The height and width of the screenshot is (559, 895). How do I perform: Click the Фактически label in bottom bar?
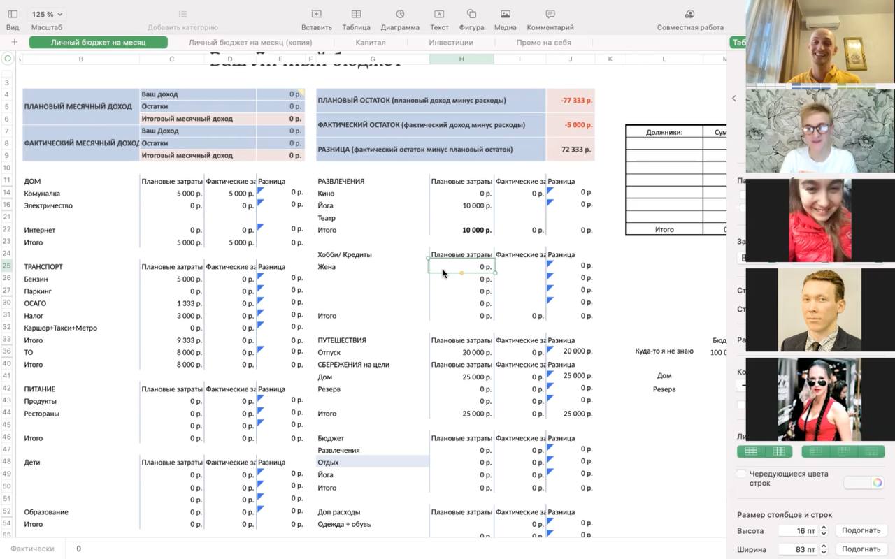click(33, 549)
